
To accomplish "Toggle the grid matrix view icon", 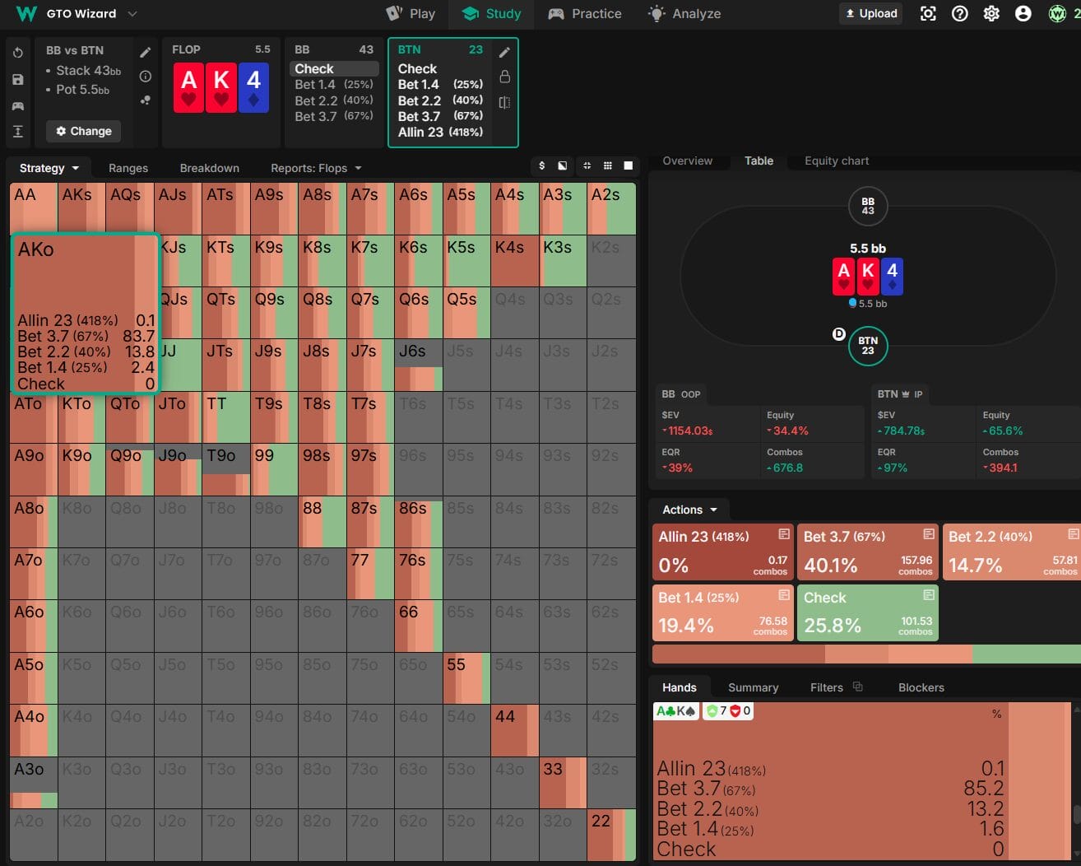I will 607,165.
